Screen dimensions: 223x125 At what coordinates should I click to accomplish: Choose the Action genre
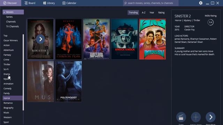(x=7, y=45)
